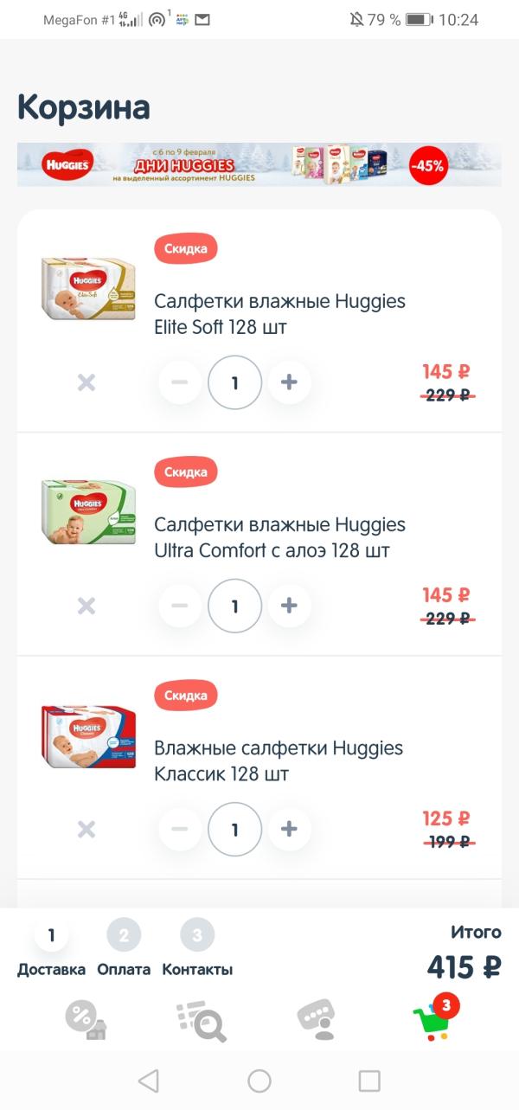Edit quantity field of Huggies Классик wipes
Viewport: 519px width, 1110px height.
[234, 829]
